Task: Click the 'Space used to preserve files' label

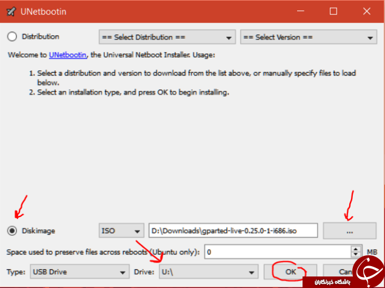Action: click(103, 252)
